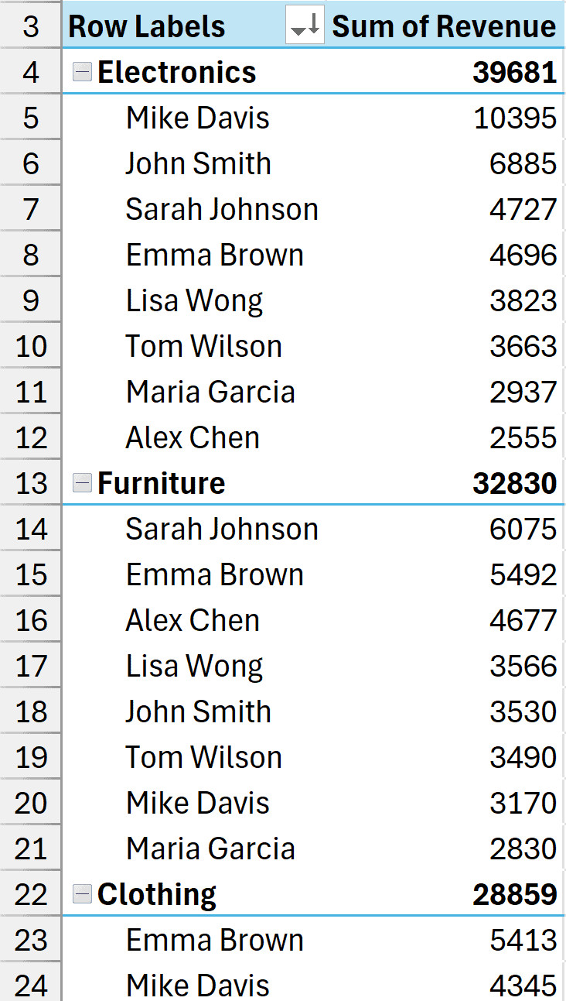Select the Sum of Revenue header cell

444,27
